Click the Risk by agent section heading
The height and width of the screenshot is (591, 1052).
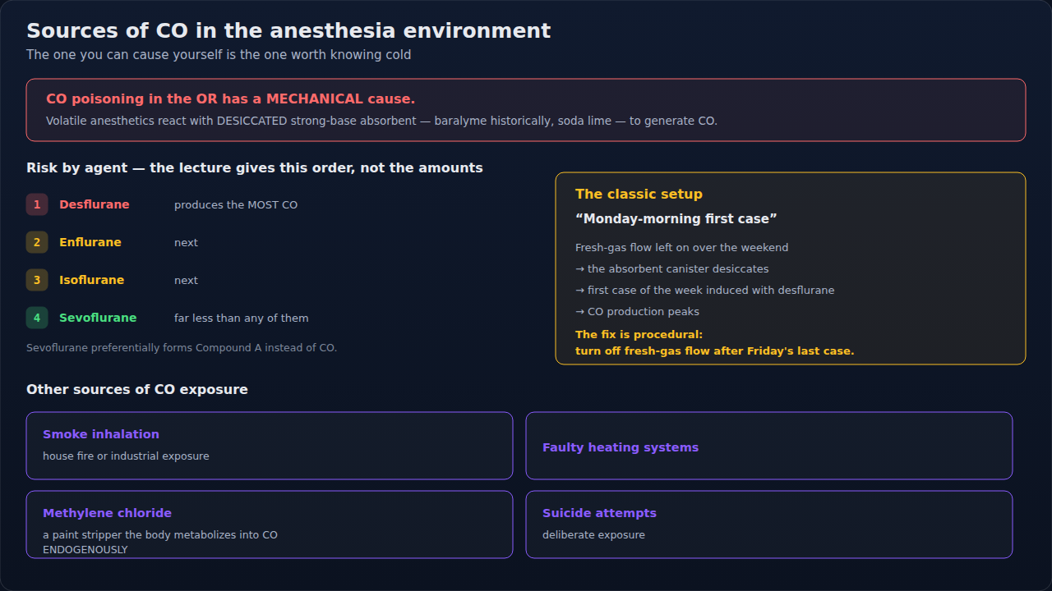click(x=255, y=167)
